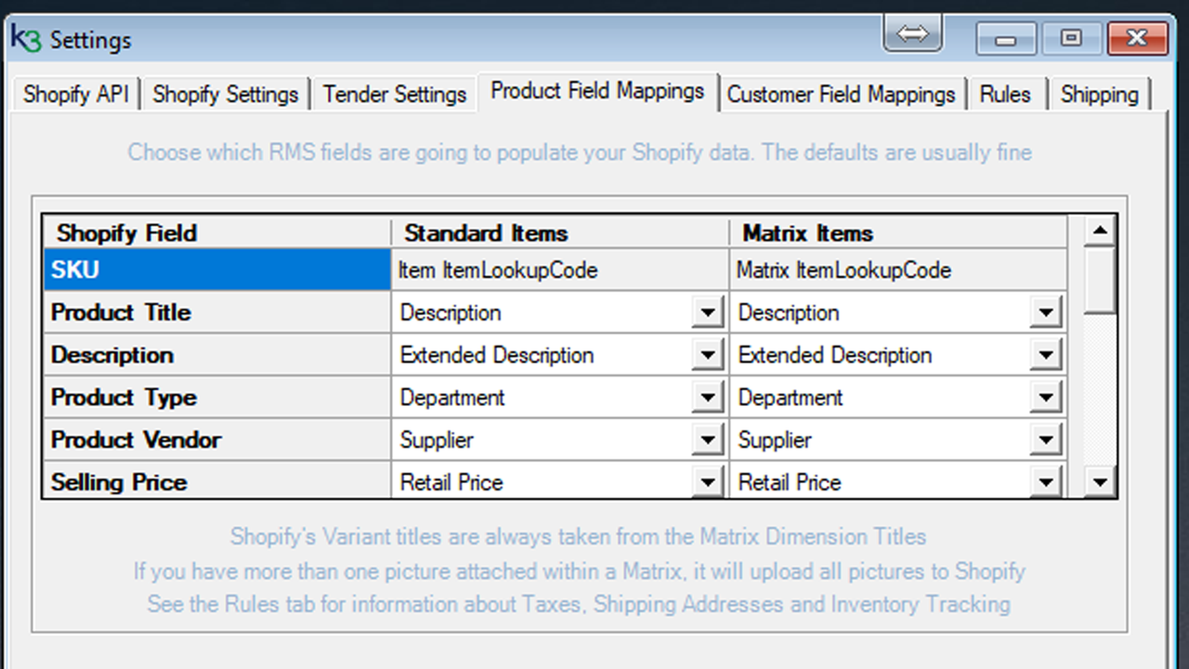The width and height of the screenshot is (1189, 669).
Task: Select the Product Field Mappings tab
Action: pos(597,91)
